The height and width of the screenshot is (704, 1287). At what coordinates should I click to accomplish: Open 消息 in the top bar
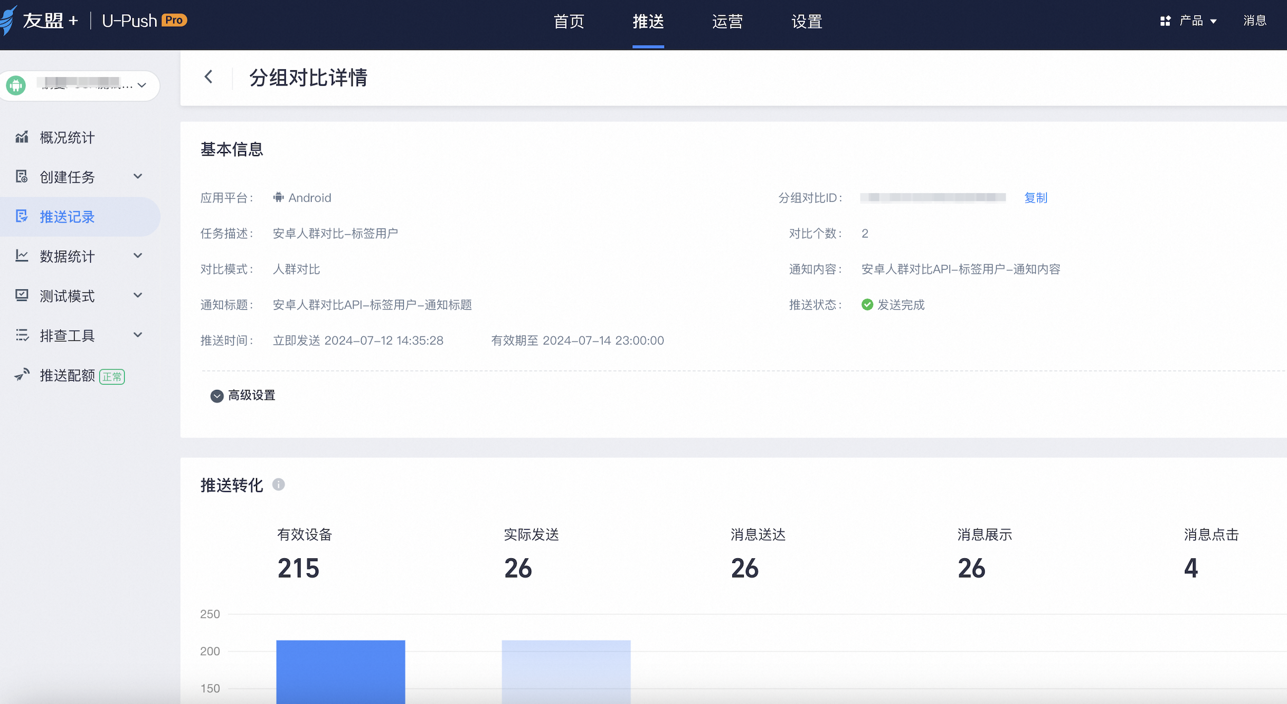coord(1255,21)
